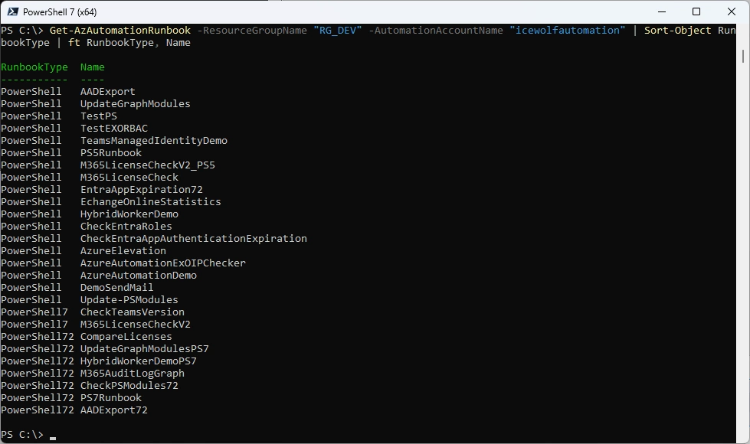This screenshot has height=444, width=750.
Task: Click the PowerShell 7 (x64) window title
Action: (x=60, y=12)
